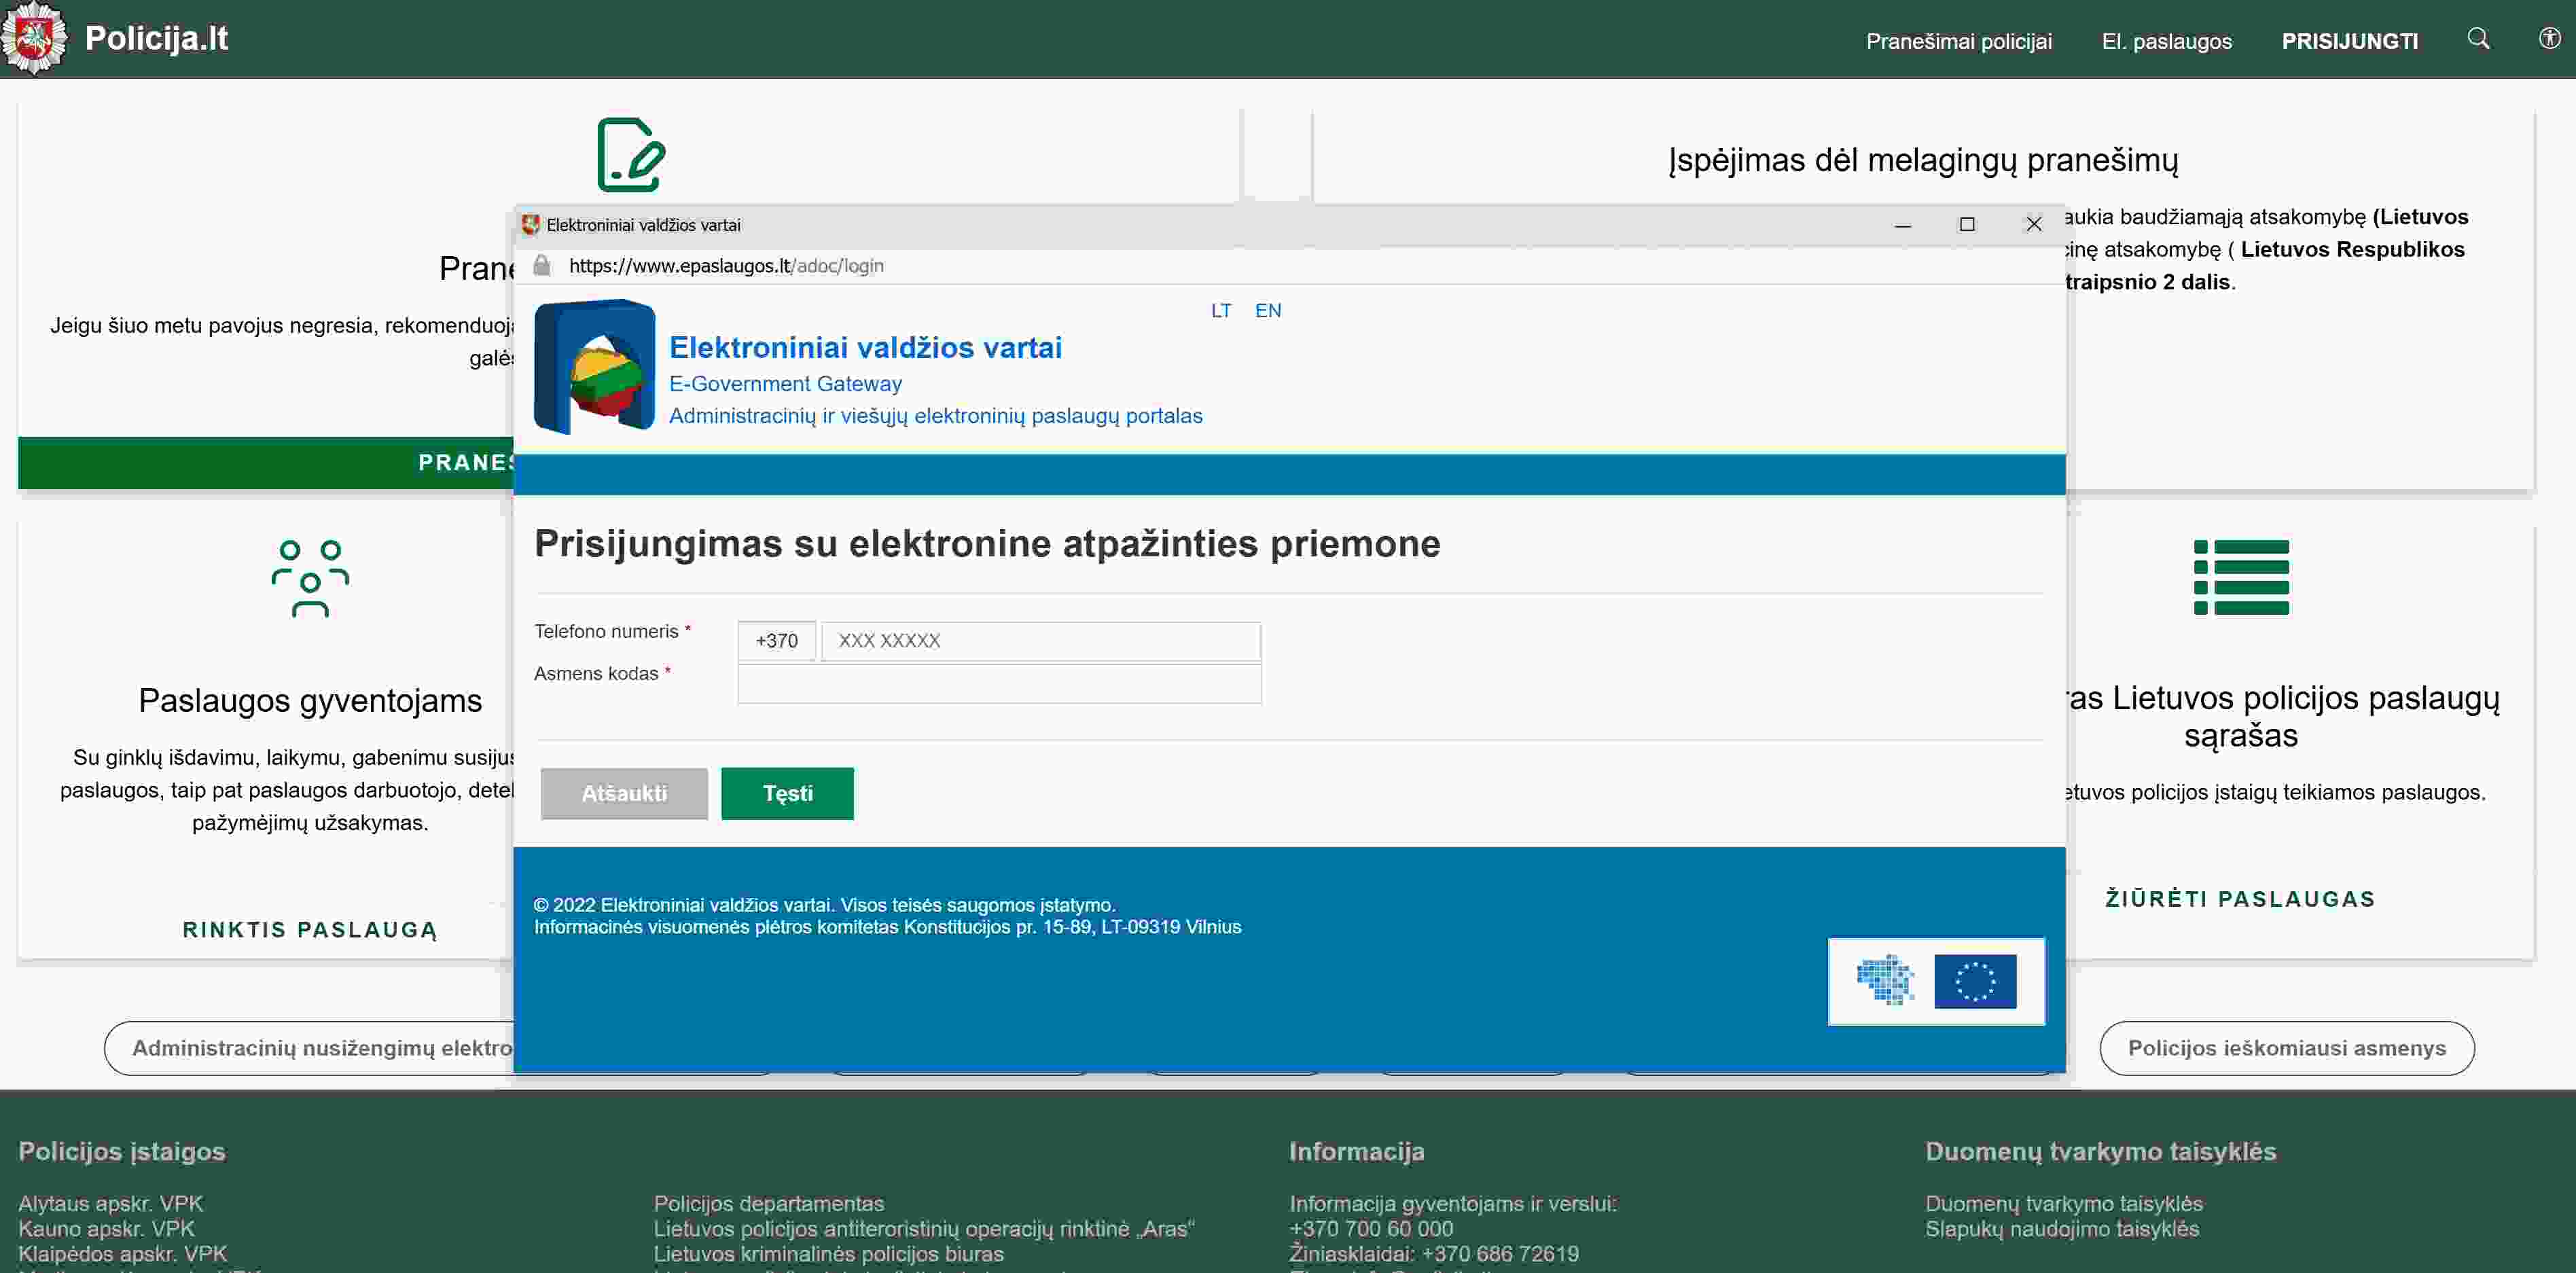Open Pranešimai policijai menu item
This screenshot has height=1273, width=2576.
click(1958, 41)
